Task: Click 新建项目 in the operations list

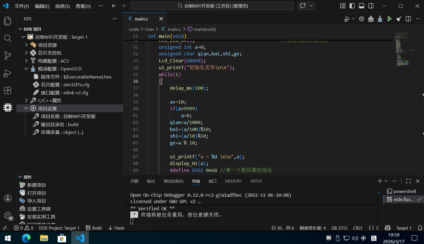Action: [x=36, y=185]
